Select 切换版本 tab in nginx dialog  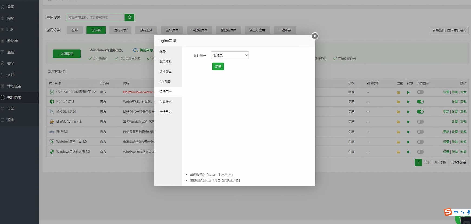point(168,72)
